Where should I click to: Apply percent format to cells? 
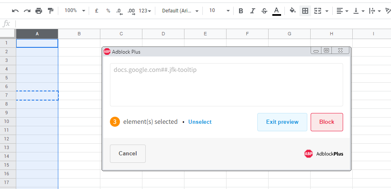[x=108, y=11]
